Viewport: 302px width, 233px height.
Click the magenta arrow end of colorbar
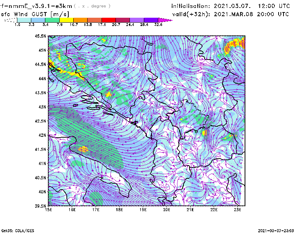tap(165, 20)
